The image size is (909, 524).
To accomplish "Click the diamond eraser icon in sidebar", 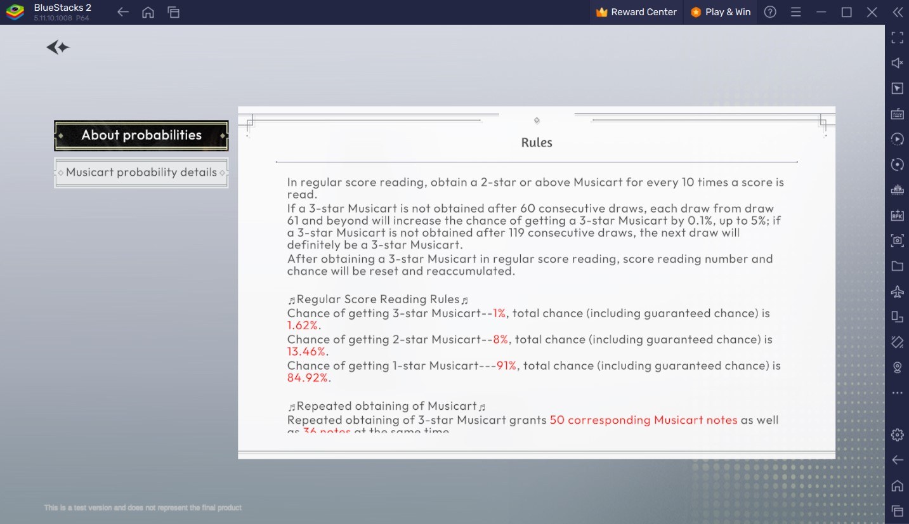I will pos(897,342).
